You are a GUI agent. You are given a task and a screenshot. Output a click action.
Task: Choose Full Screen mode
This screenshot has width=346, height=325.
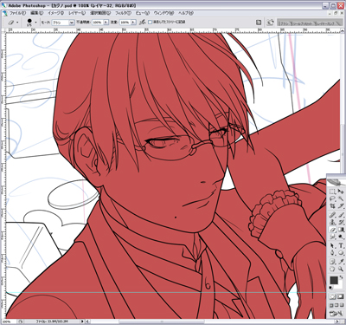coord(342,305)
